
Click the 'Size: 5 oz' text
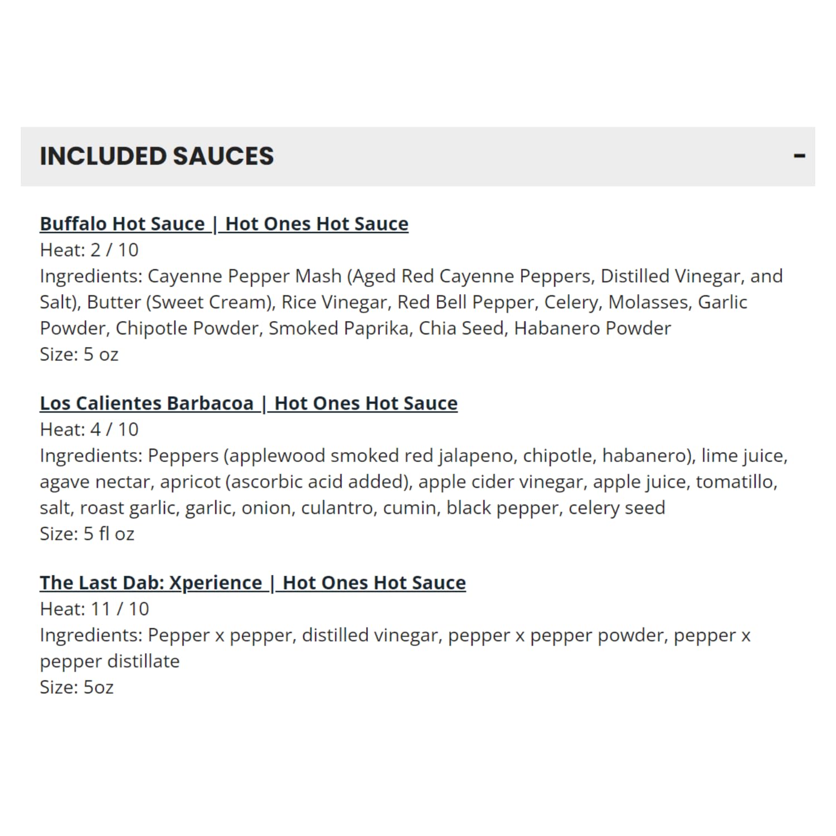[79, 354]
